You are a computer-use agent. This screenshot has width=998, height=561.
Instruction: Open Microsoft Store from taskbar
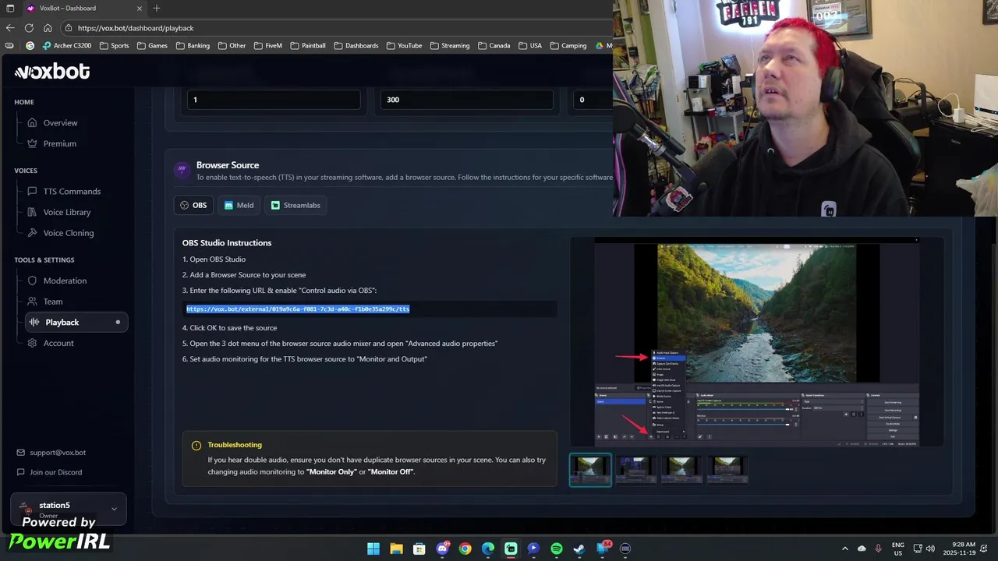tap(419, 549)
